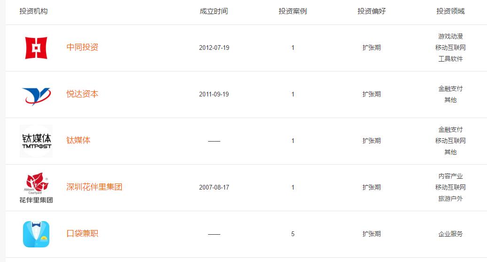Click the 投资案例 column header
487x262 pixels.
click(x=293, y=11)
